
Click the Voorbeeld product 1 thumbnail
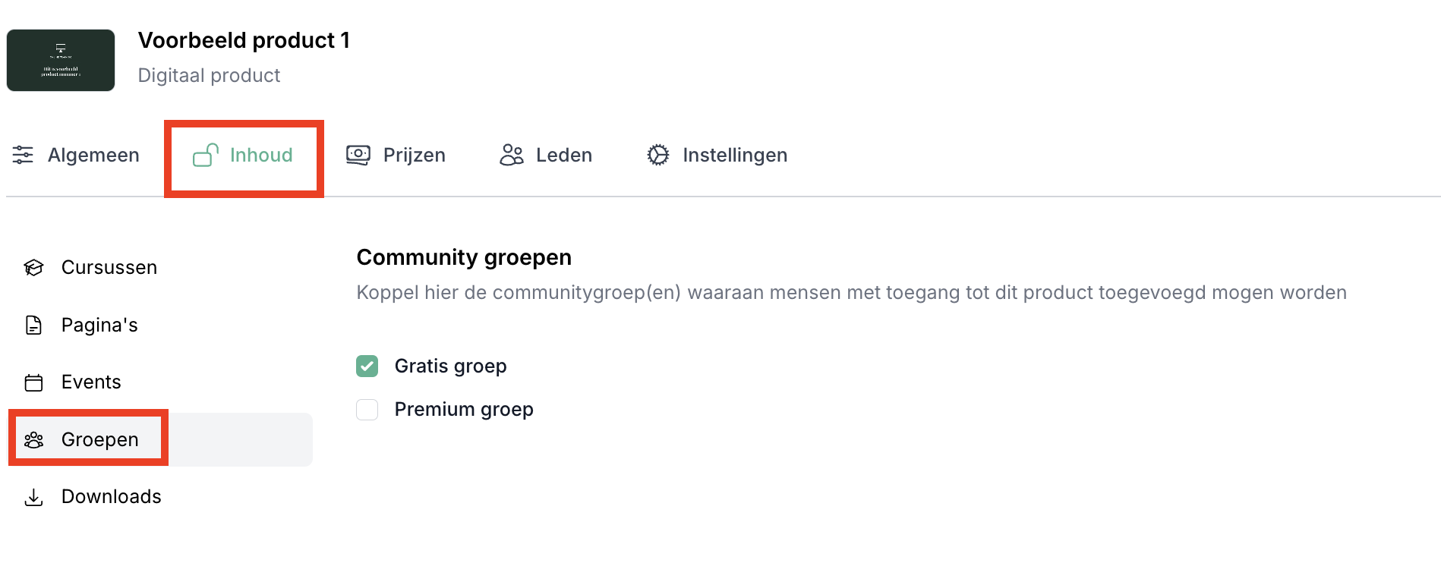click(61, 61)
